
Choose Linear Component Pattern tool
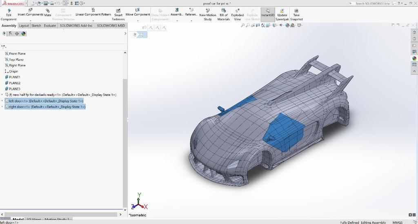pyautogui.click(x=93, y=13)
